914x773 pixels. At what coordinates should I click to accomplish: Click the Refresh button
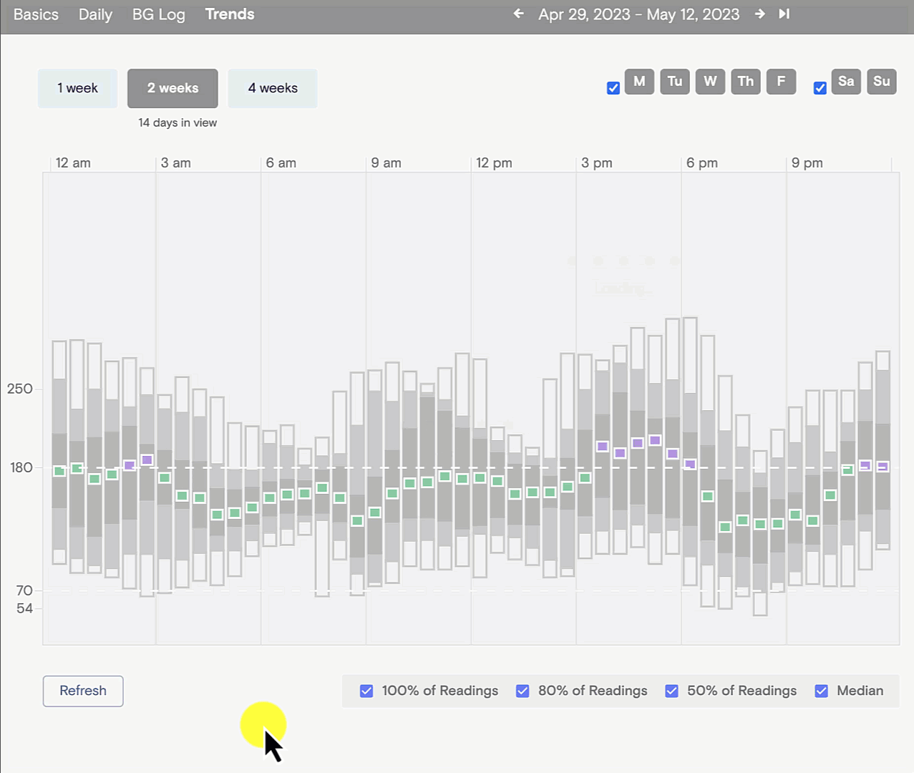[x=83, y=691]
